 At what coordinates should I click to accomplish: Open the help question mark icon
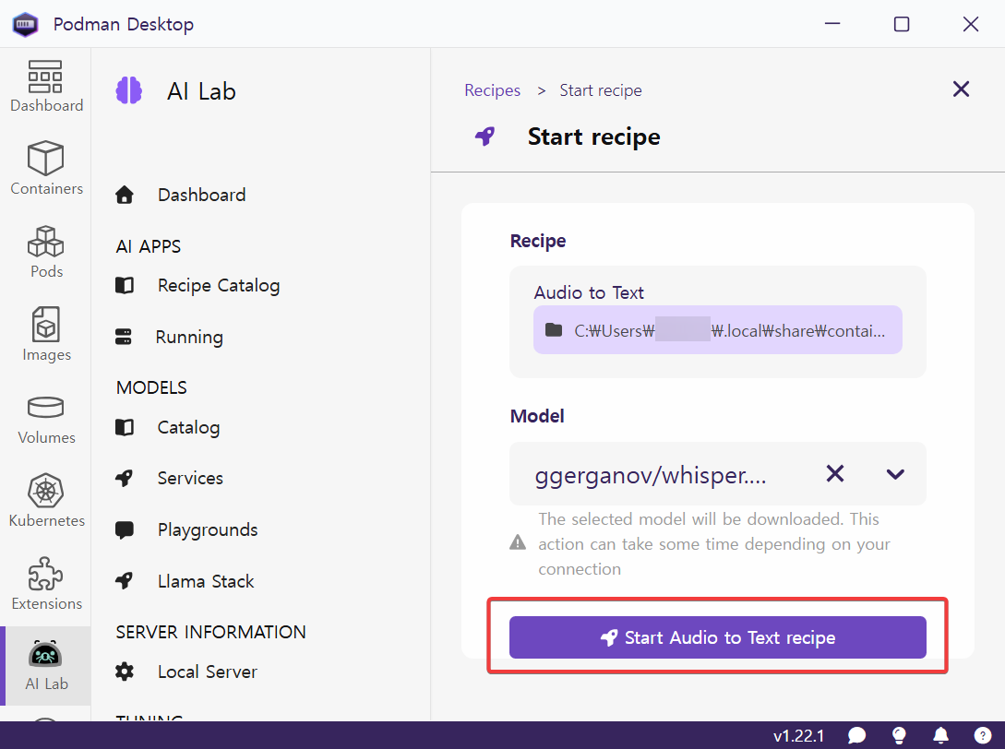point(982,735)
